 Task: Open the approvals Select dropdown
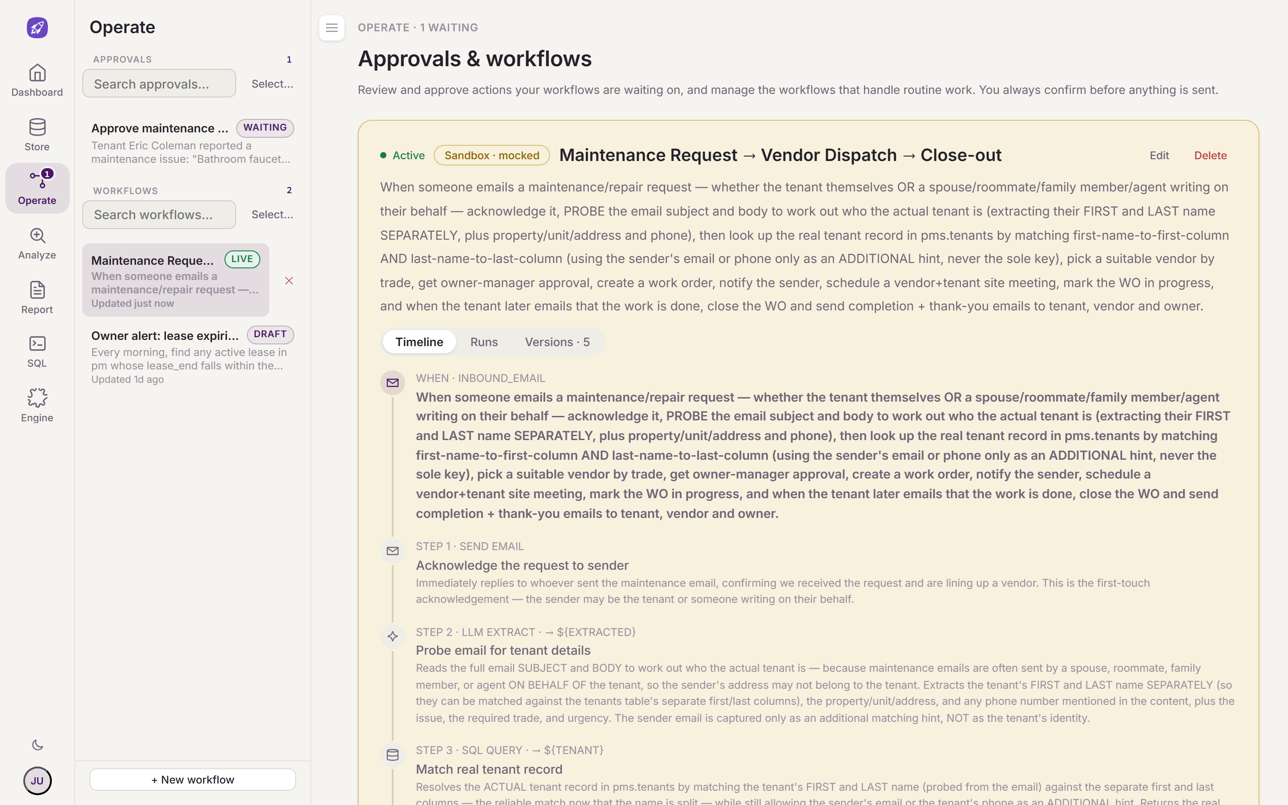pos(272,84)
